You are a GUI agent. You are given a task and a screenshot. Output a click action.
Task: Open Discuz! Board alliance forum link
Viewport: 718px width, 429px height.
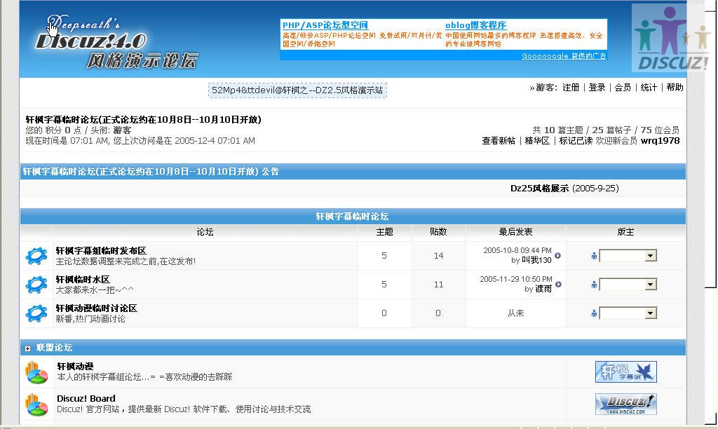click(x=86, y=399)
